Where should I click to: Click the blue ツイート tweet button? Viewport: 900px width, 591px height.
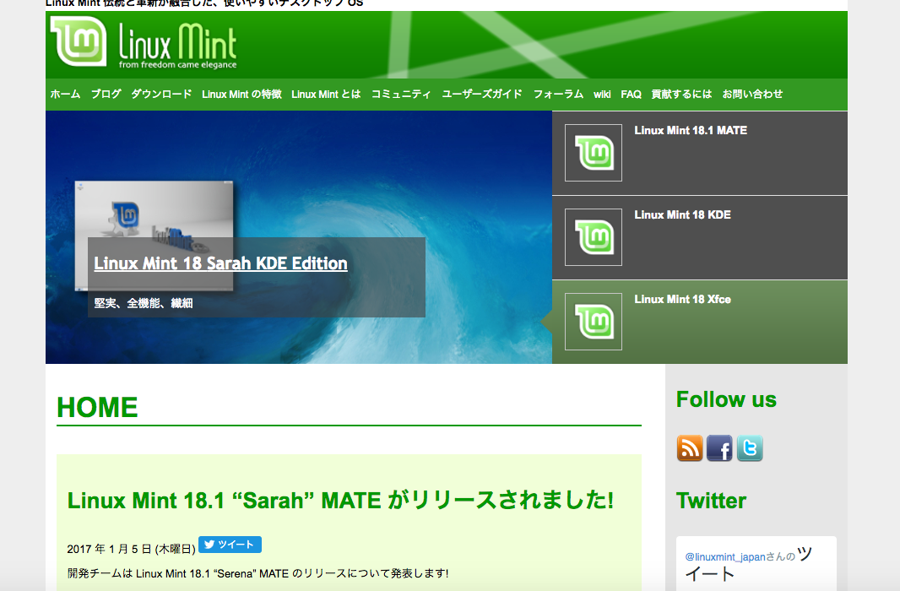pos(230,545)
